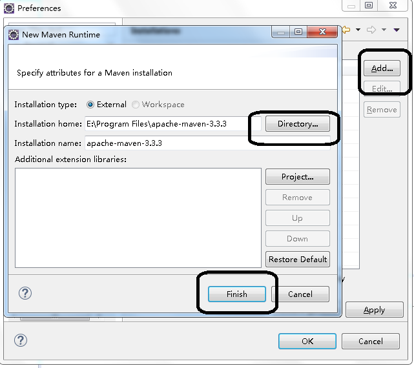Click the Project... button
The width and height of the screenshot is (414, 368).
click(298, 177)
